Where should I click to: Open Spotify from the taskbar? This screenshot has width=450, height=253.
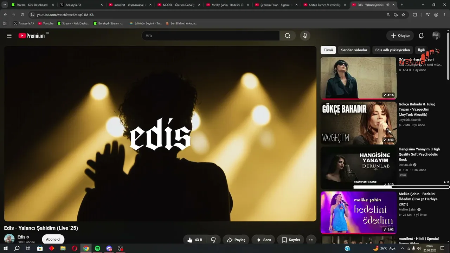97,248
